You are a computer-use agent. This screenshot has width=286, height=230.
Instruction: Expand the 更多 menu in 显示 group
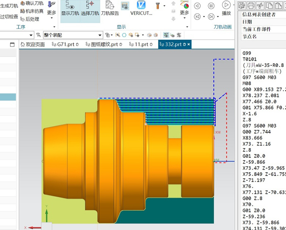(x=184, y=10)
